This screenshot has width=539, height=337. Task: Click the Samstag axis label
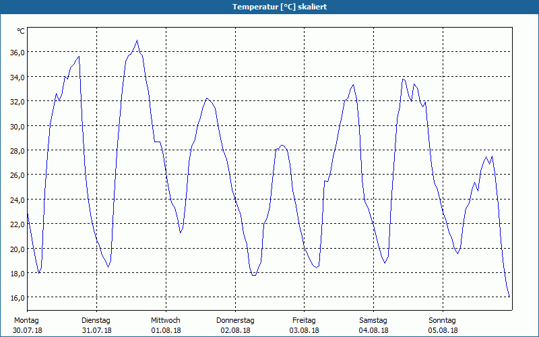373,321
